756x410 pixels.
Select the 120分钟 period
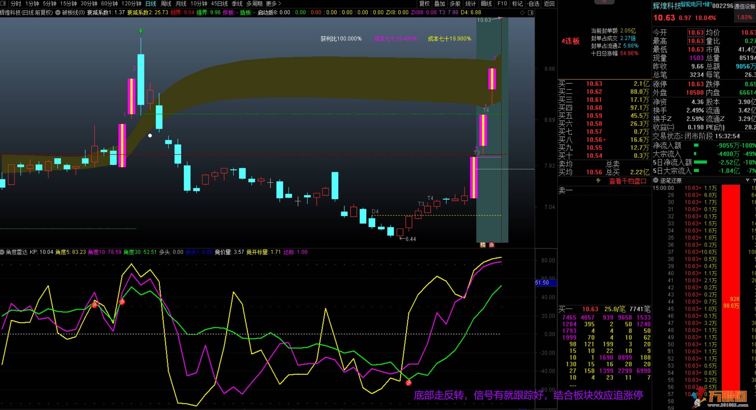pos(131,4)
